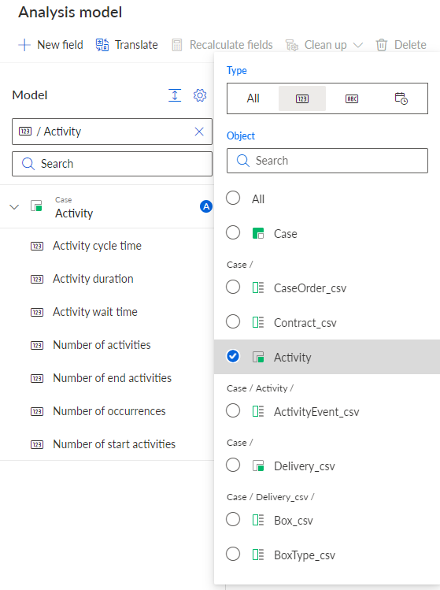Clear the Activity filter with X icon
The height and width of the screenshot is (590, 440).
pyautogui.click(x=199, y=132)
